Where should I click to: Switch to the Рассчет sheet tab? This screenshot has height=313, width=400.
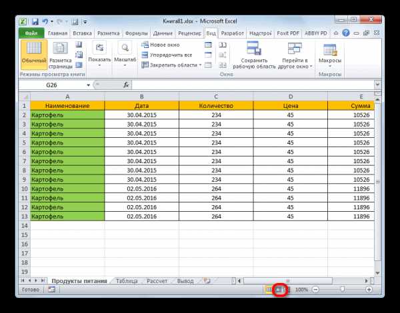tap(157, 281)
